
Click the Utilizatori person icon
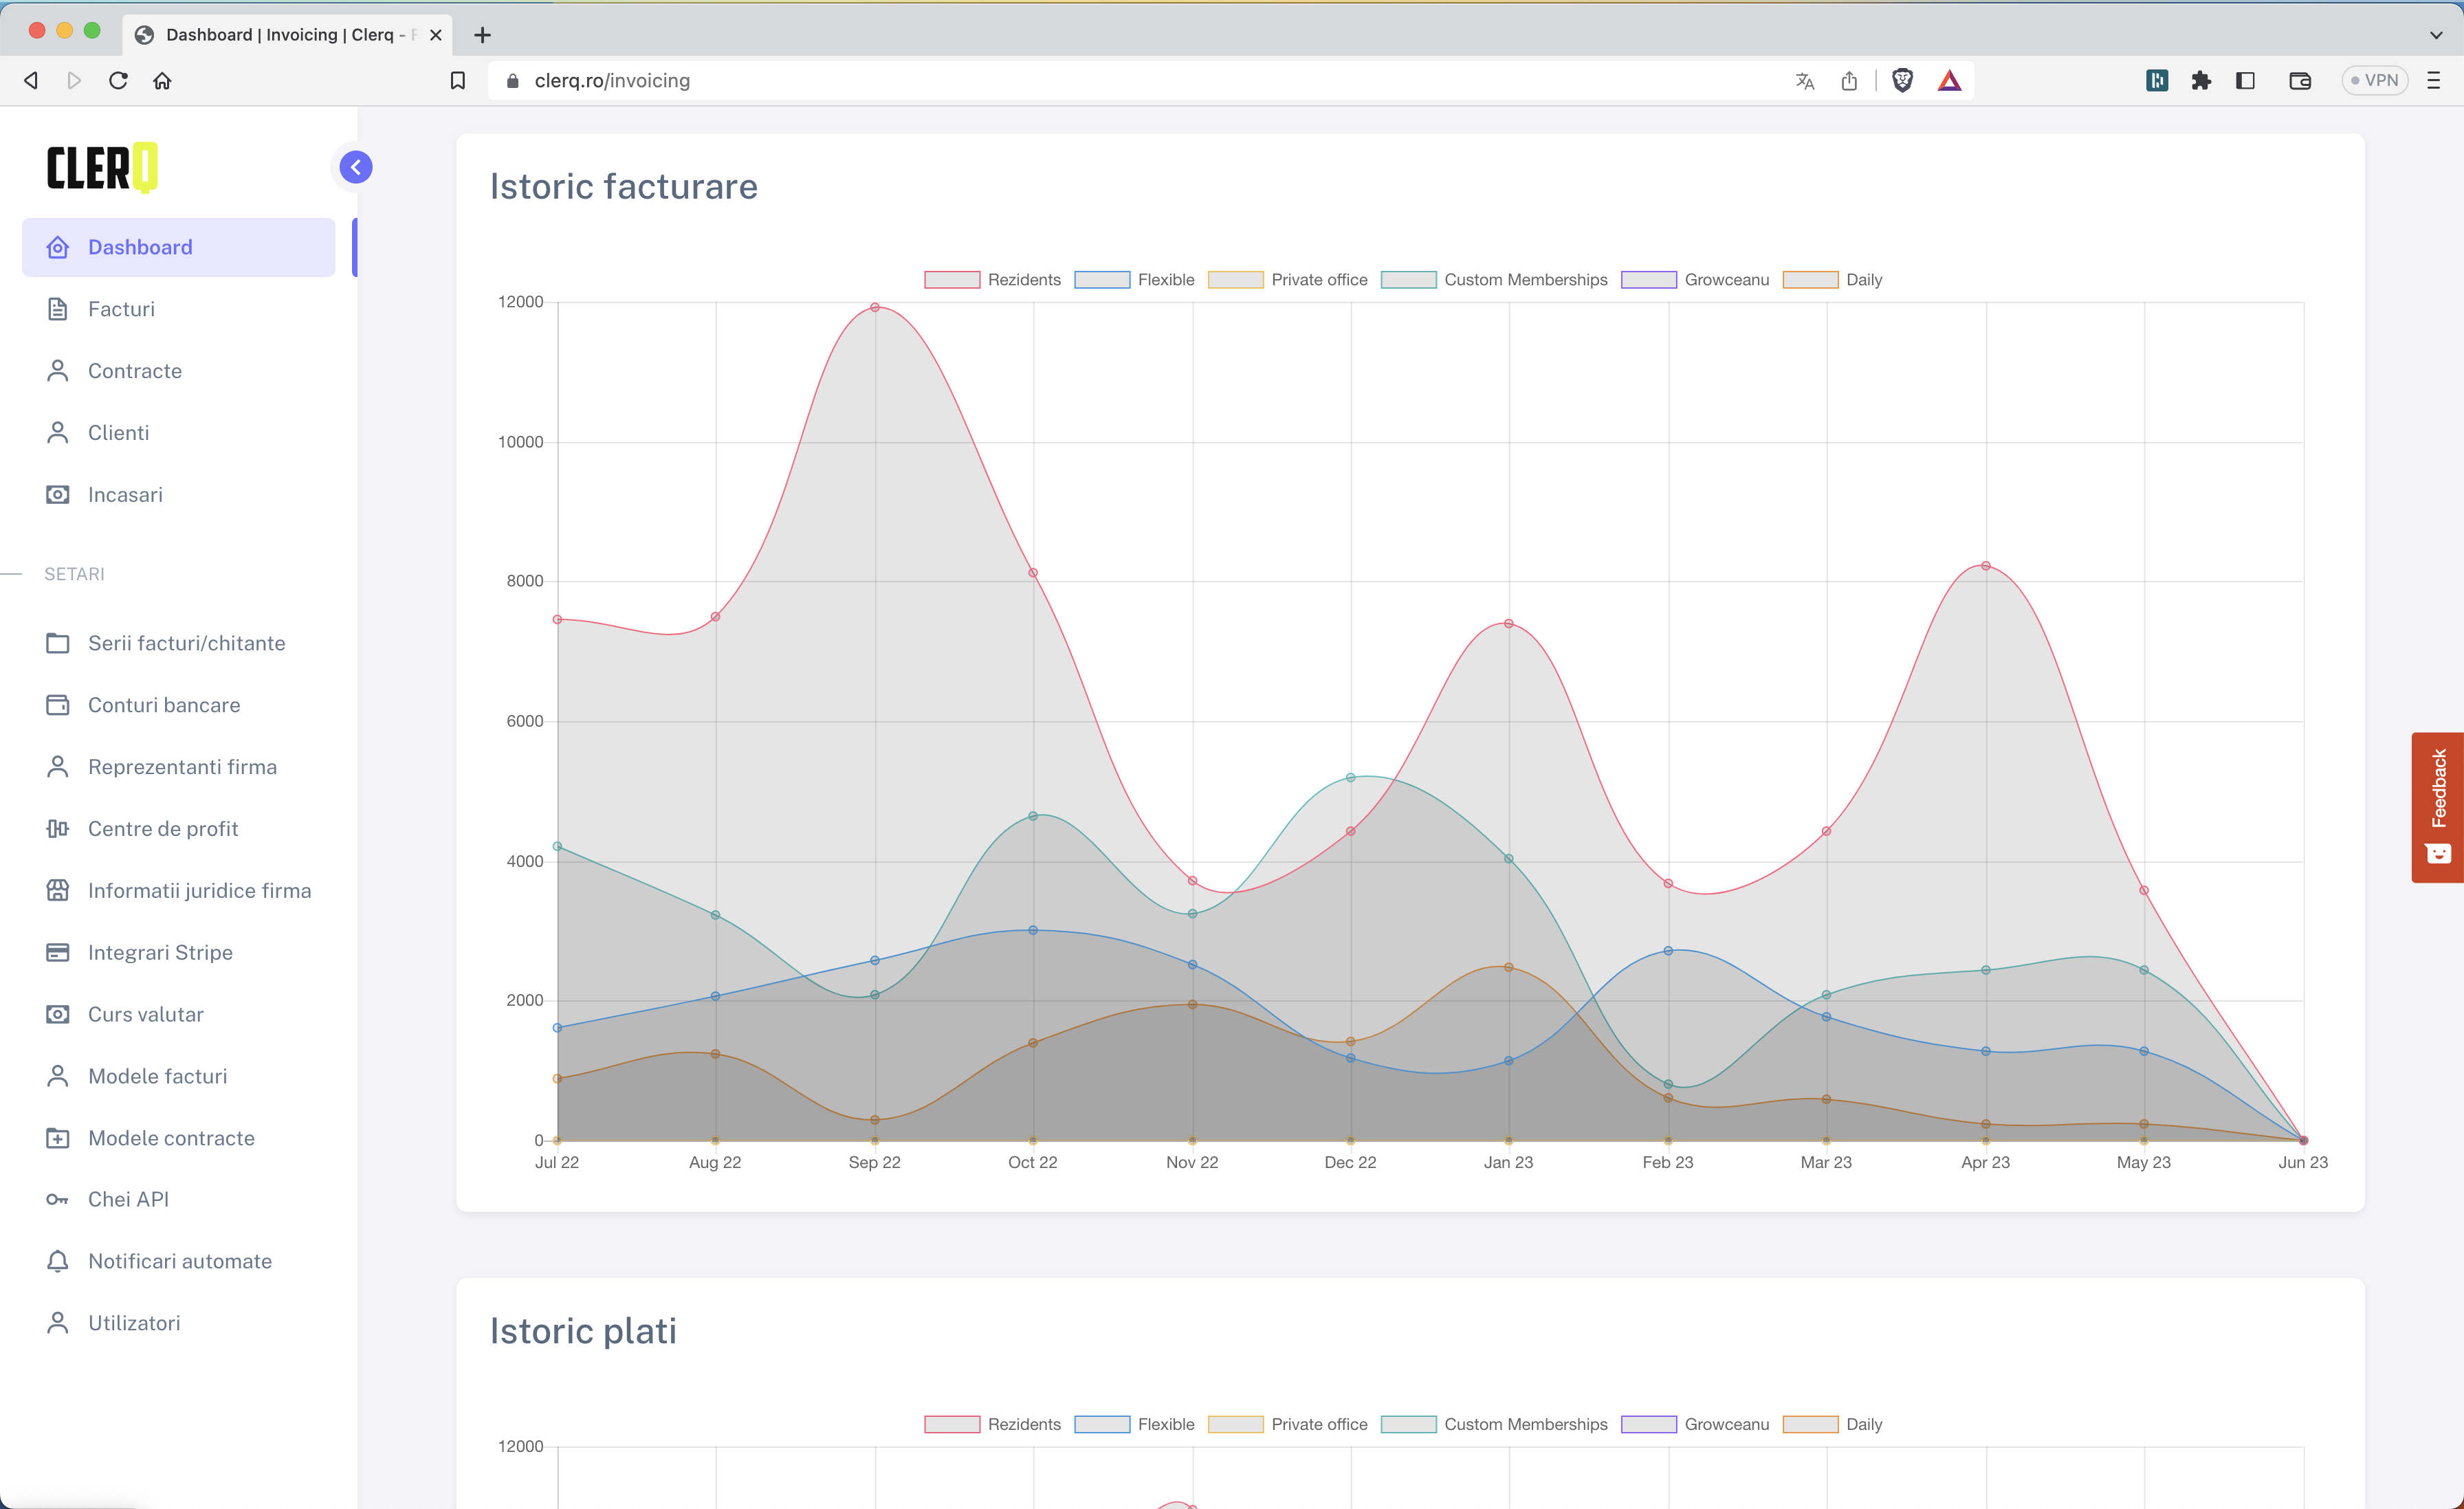[58, 1324]
